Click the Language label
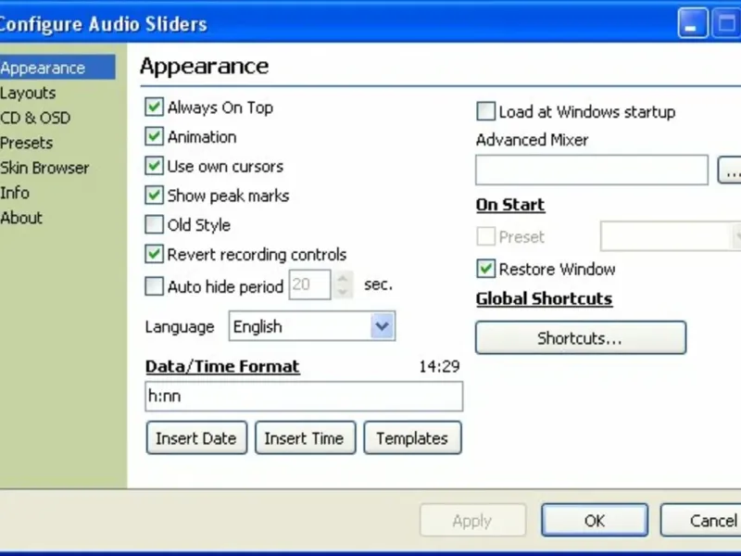Screen dimensions: 741x556 180,327
